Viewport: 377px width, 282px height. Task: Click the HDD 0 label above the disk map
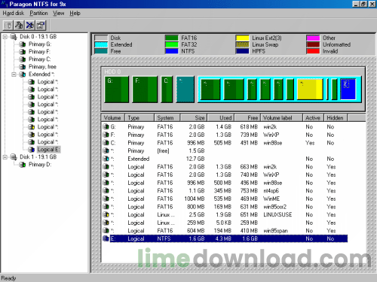pos(112,72)
